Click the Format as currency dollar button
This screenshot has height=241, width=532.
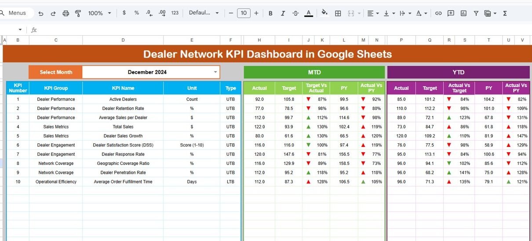click(124, 13)
